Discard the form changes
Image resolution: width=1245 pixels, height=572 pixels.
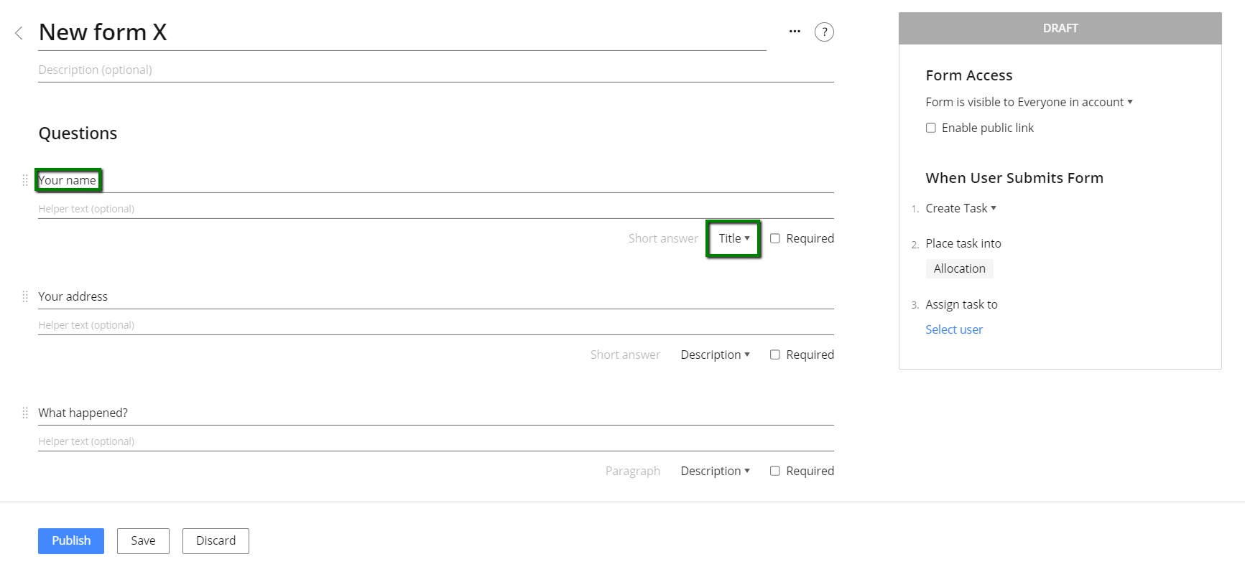pyautogui.click(x=216, y=541)
